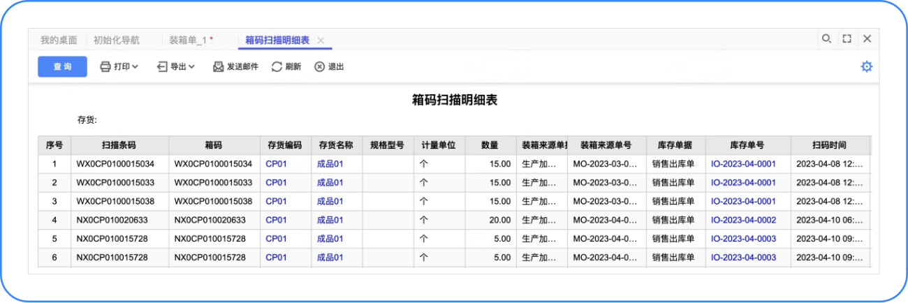Click the 发送邮件 envelope icon
This screenshot has height=303, width=908.
tap(218, 67)
